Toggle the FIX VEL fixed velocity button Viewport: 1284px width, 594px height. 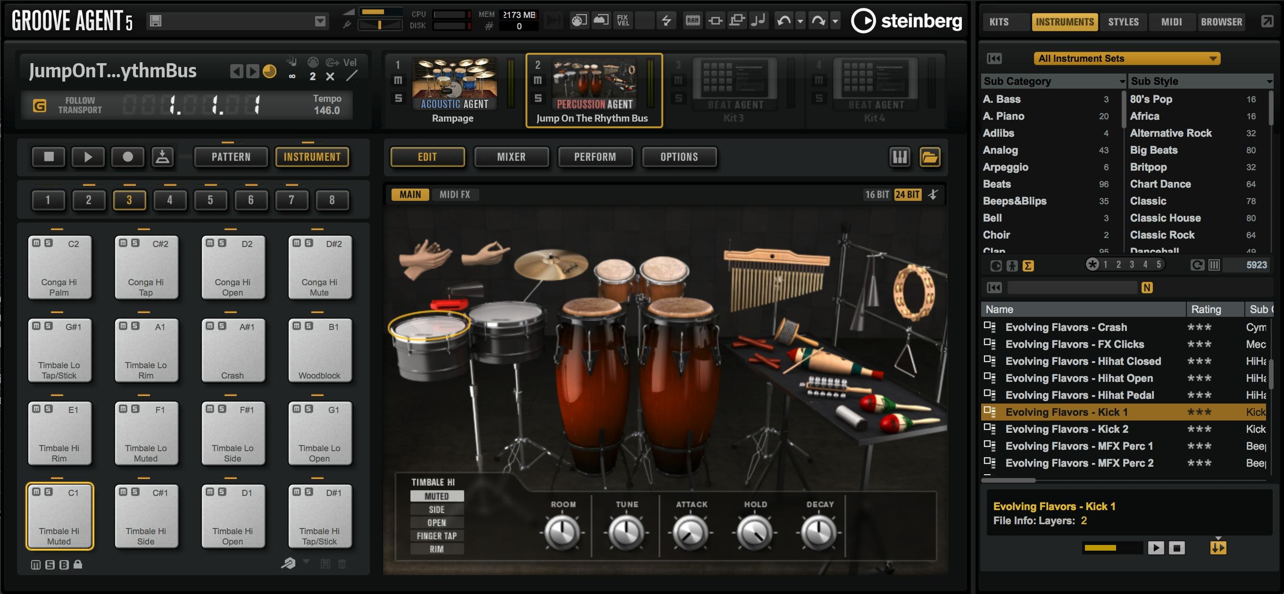[x=623, y=20]
